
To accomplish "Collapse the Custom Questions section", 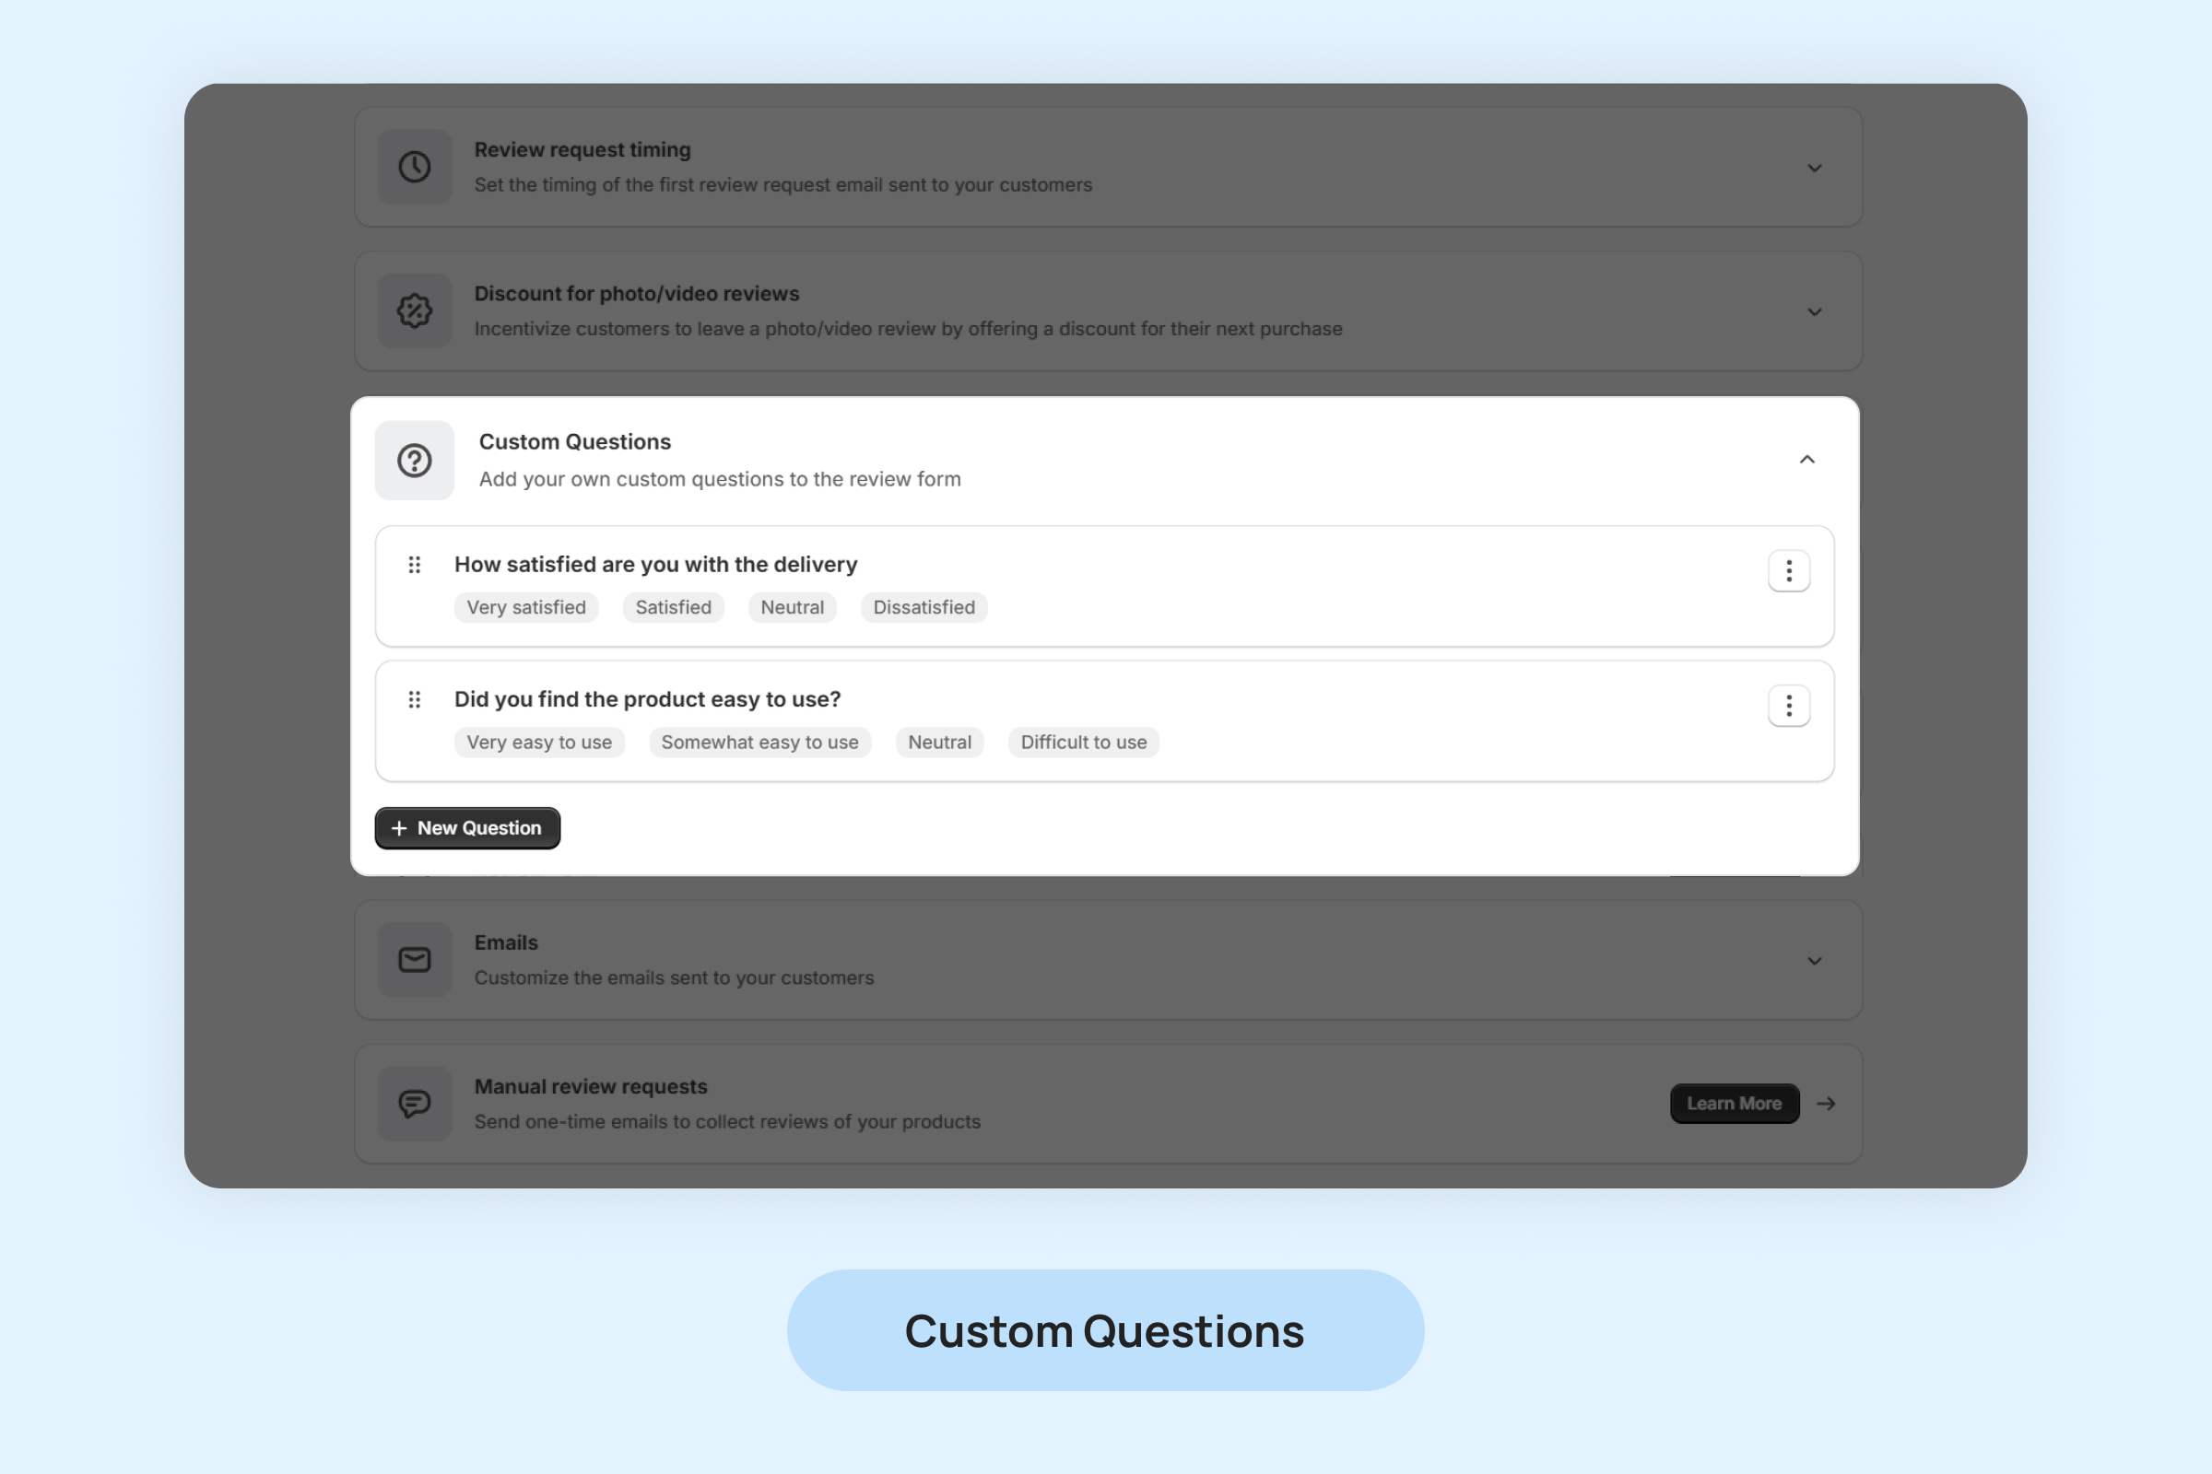I will (x=1806, y=460).
